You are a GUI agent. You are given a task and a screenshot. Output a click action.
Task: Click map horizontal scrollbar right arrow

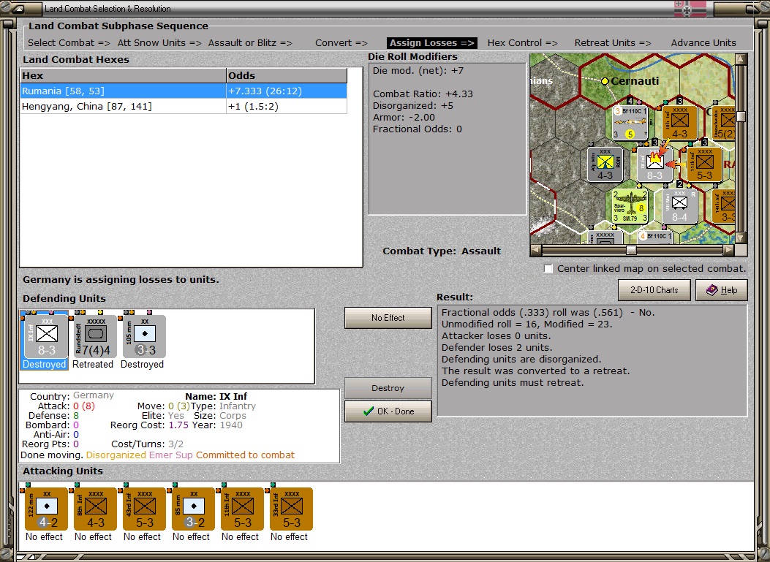point(729,251)
